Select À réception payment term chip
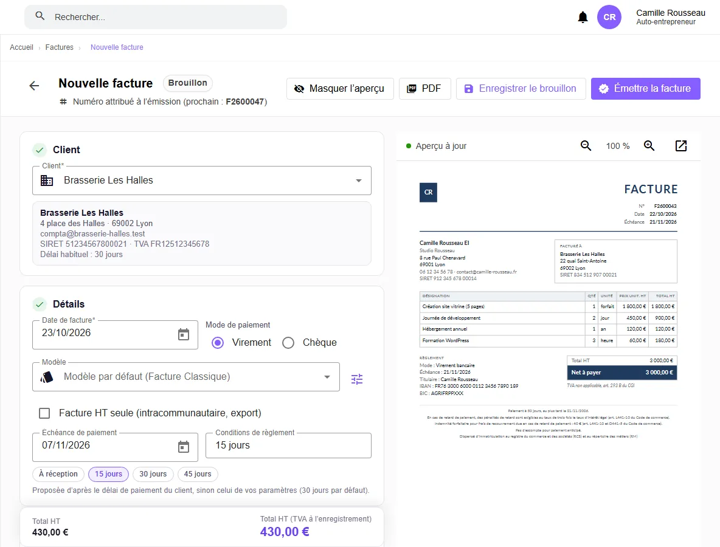The height and width of the screenshot is (547, 720). [58, 474]
